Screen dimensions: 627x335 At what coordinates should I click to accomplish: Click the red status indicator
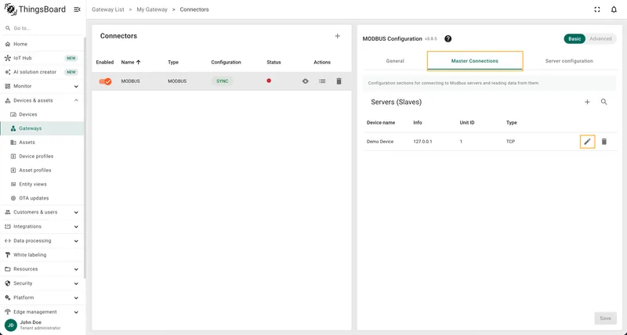[x=269, y=81]
